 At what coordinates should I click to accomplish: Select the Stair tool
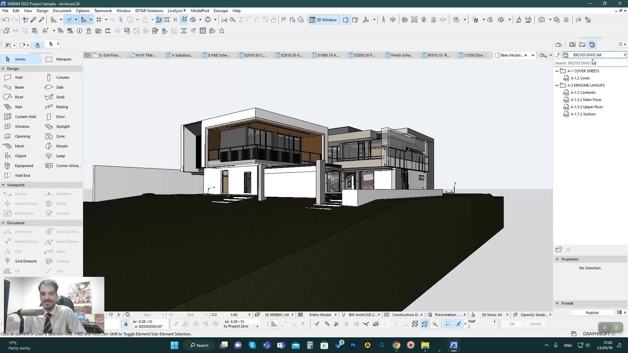(18, 107)
